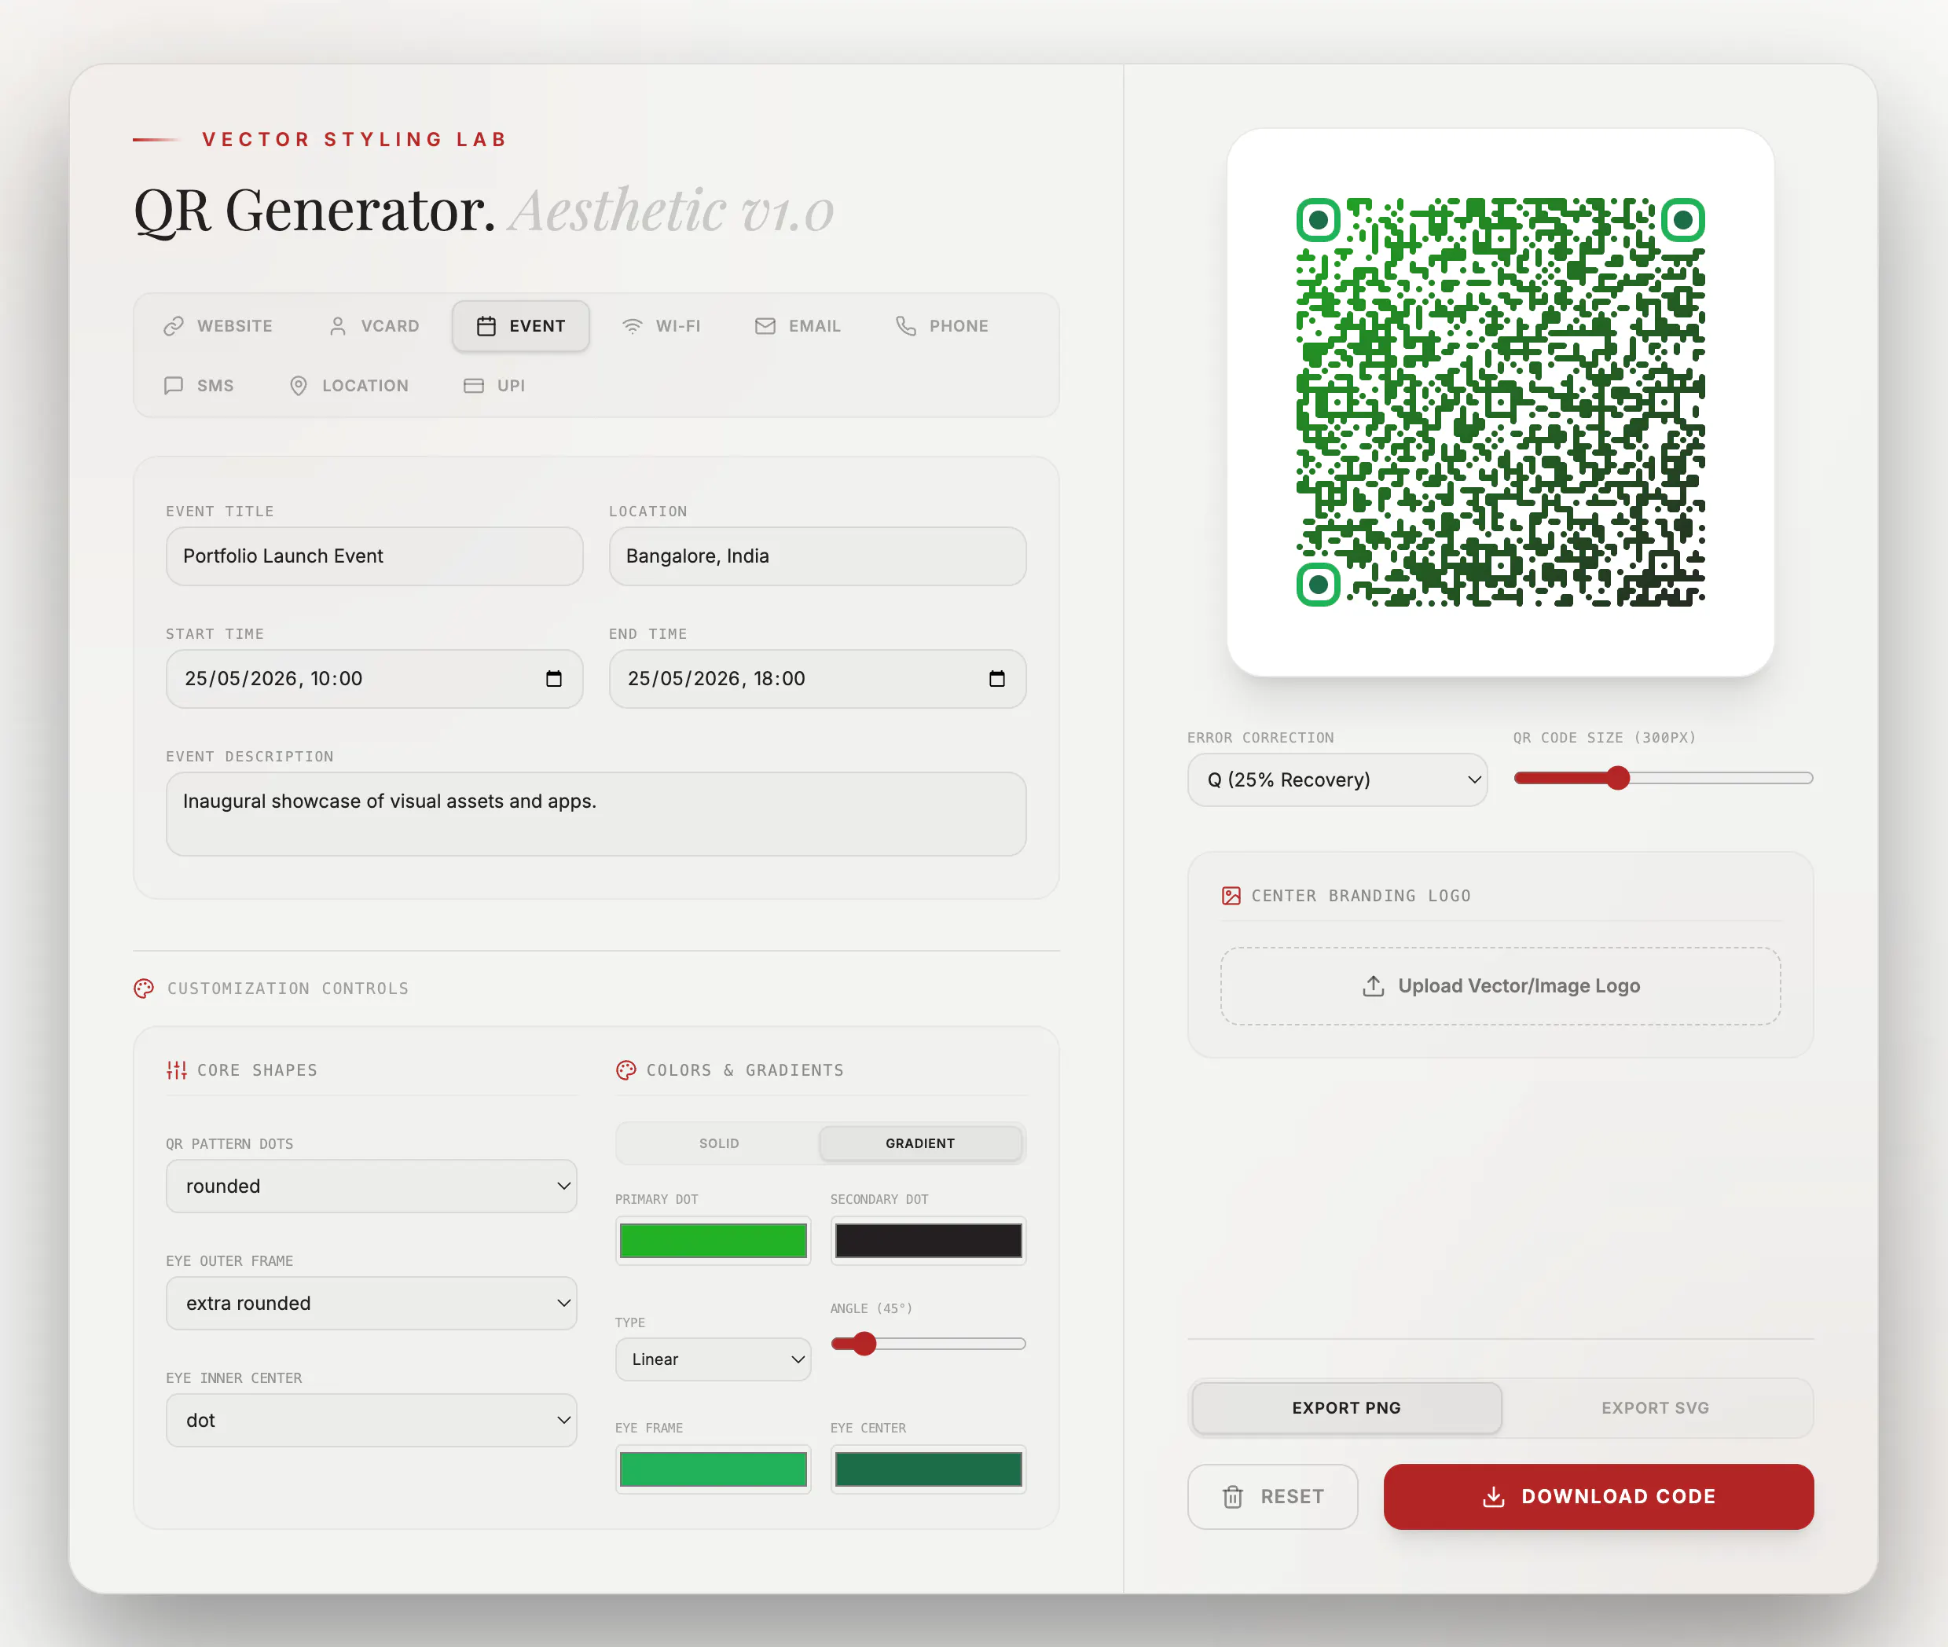Select the Event tab label

pyautogui.click(x=537, y=326)
